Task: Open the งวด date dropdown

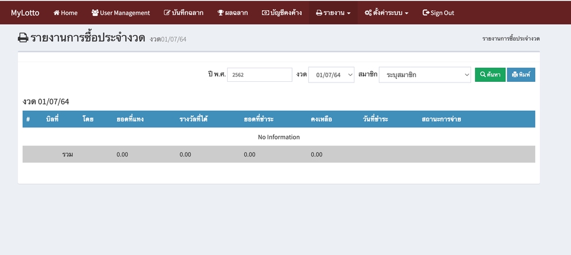Action: point(331,75)
